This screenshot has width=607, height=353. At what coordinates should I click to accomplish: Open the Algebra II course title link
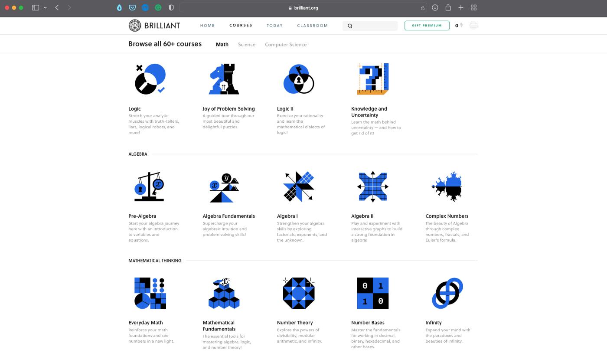coord(362,216)
